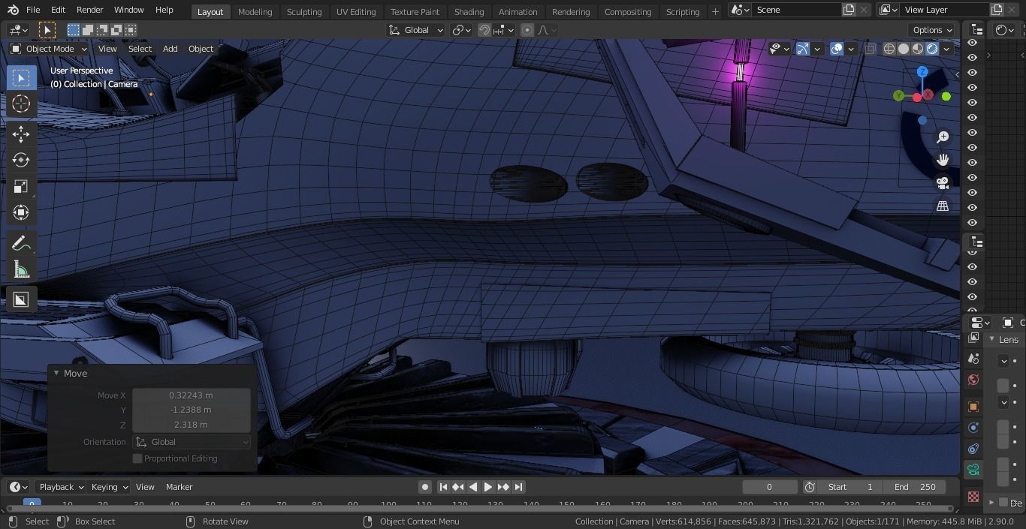
Task: Select the Annotate tool
Action: point(21,244)
